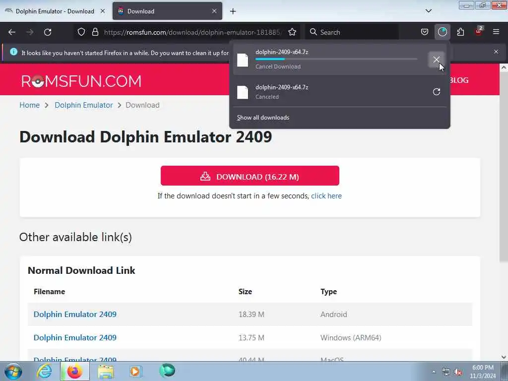The height and width of the screenshot is (381, 508).
Task: Open Windows Explorer folder from taskbar
Action: click(x=106, y=371)
